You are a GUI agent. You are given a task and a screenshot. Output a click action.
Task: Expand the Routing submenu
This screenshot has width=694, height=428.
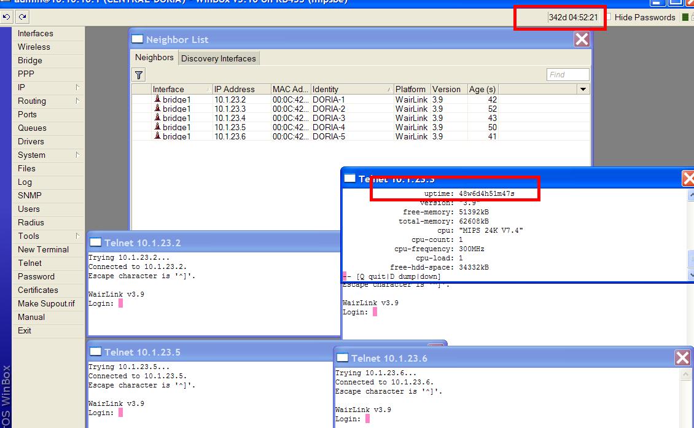click(77, 101)
